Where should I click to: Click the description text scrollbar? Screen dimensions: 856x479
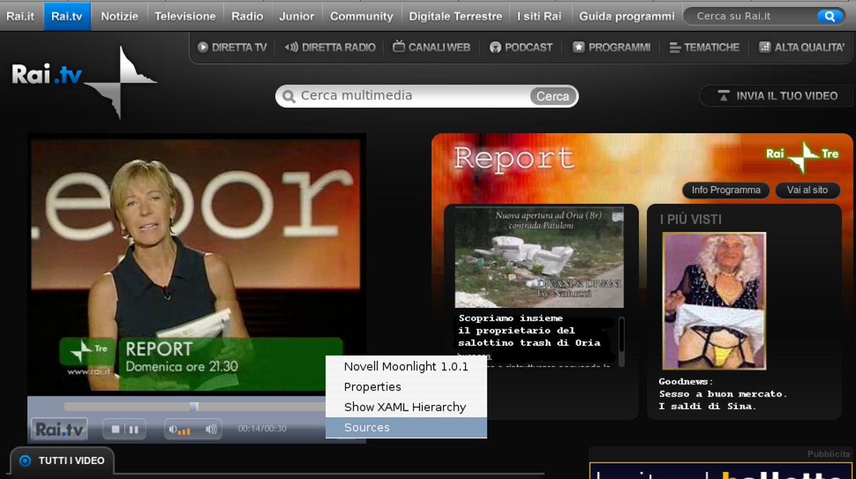point(621,341)
